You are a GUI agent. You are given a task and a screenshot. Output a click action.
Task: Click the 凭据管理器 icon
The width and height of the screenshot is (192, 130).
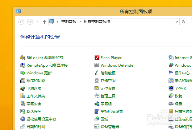pos(171,111)
